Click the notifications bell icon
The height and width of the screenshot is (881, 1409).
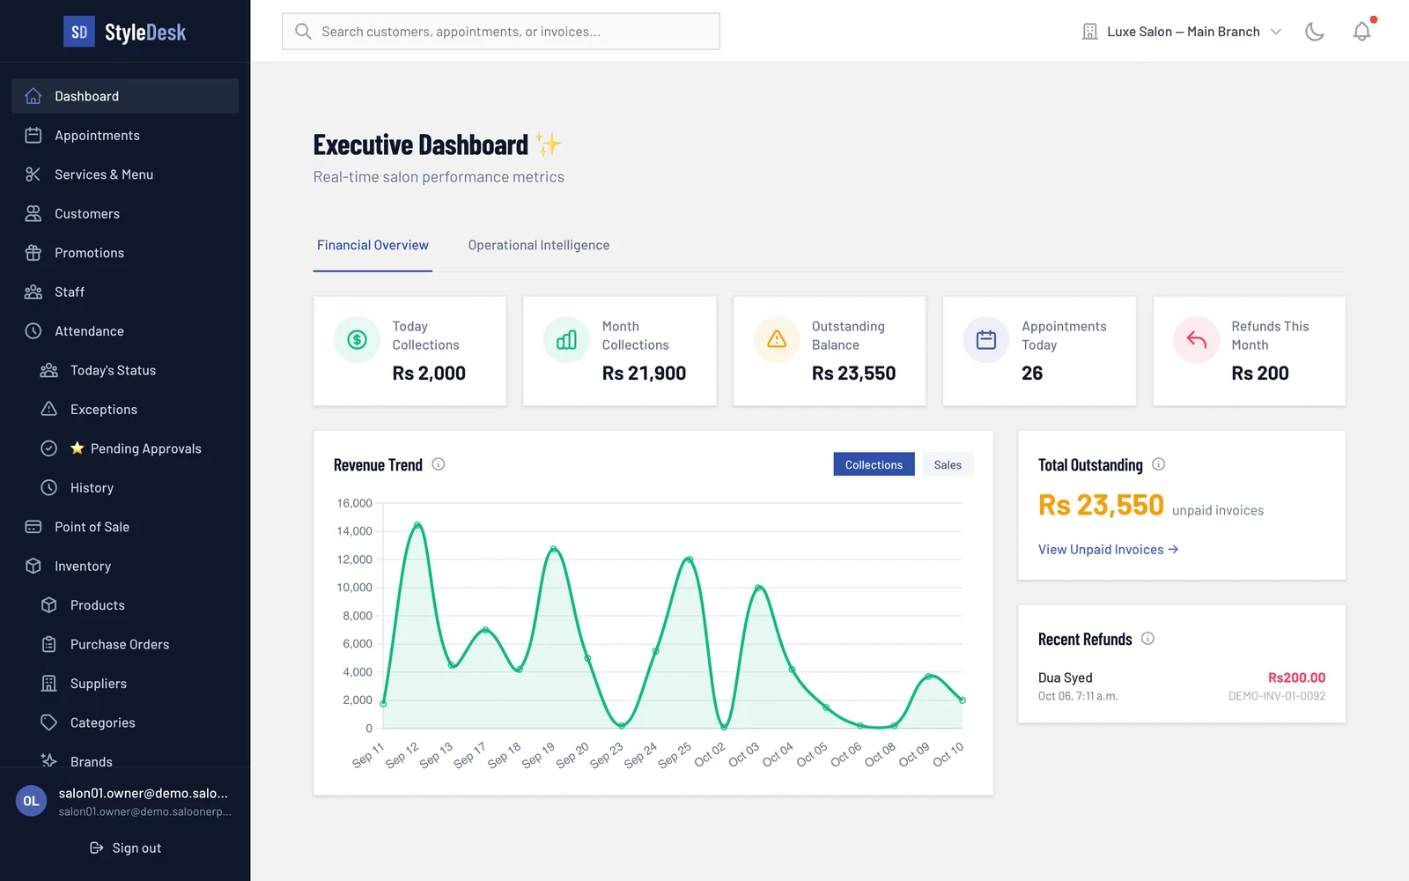pos(1362,32)
